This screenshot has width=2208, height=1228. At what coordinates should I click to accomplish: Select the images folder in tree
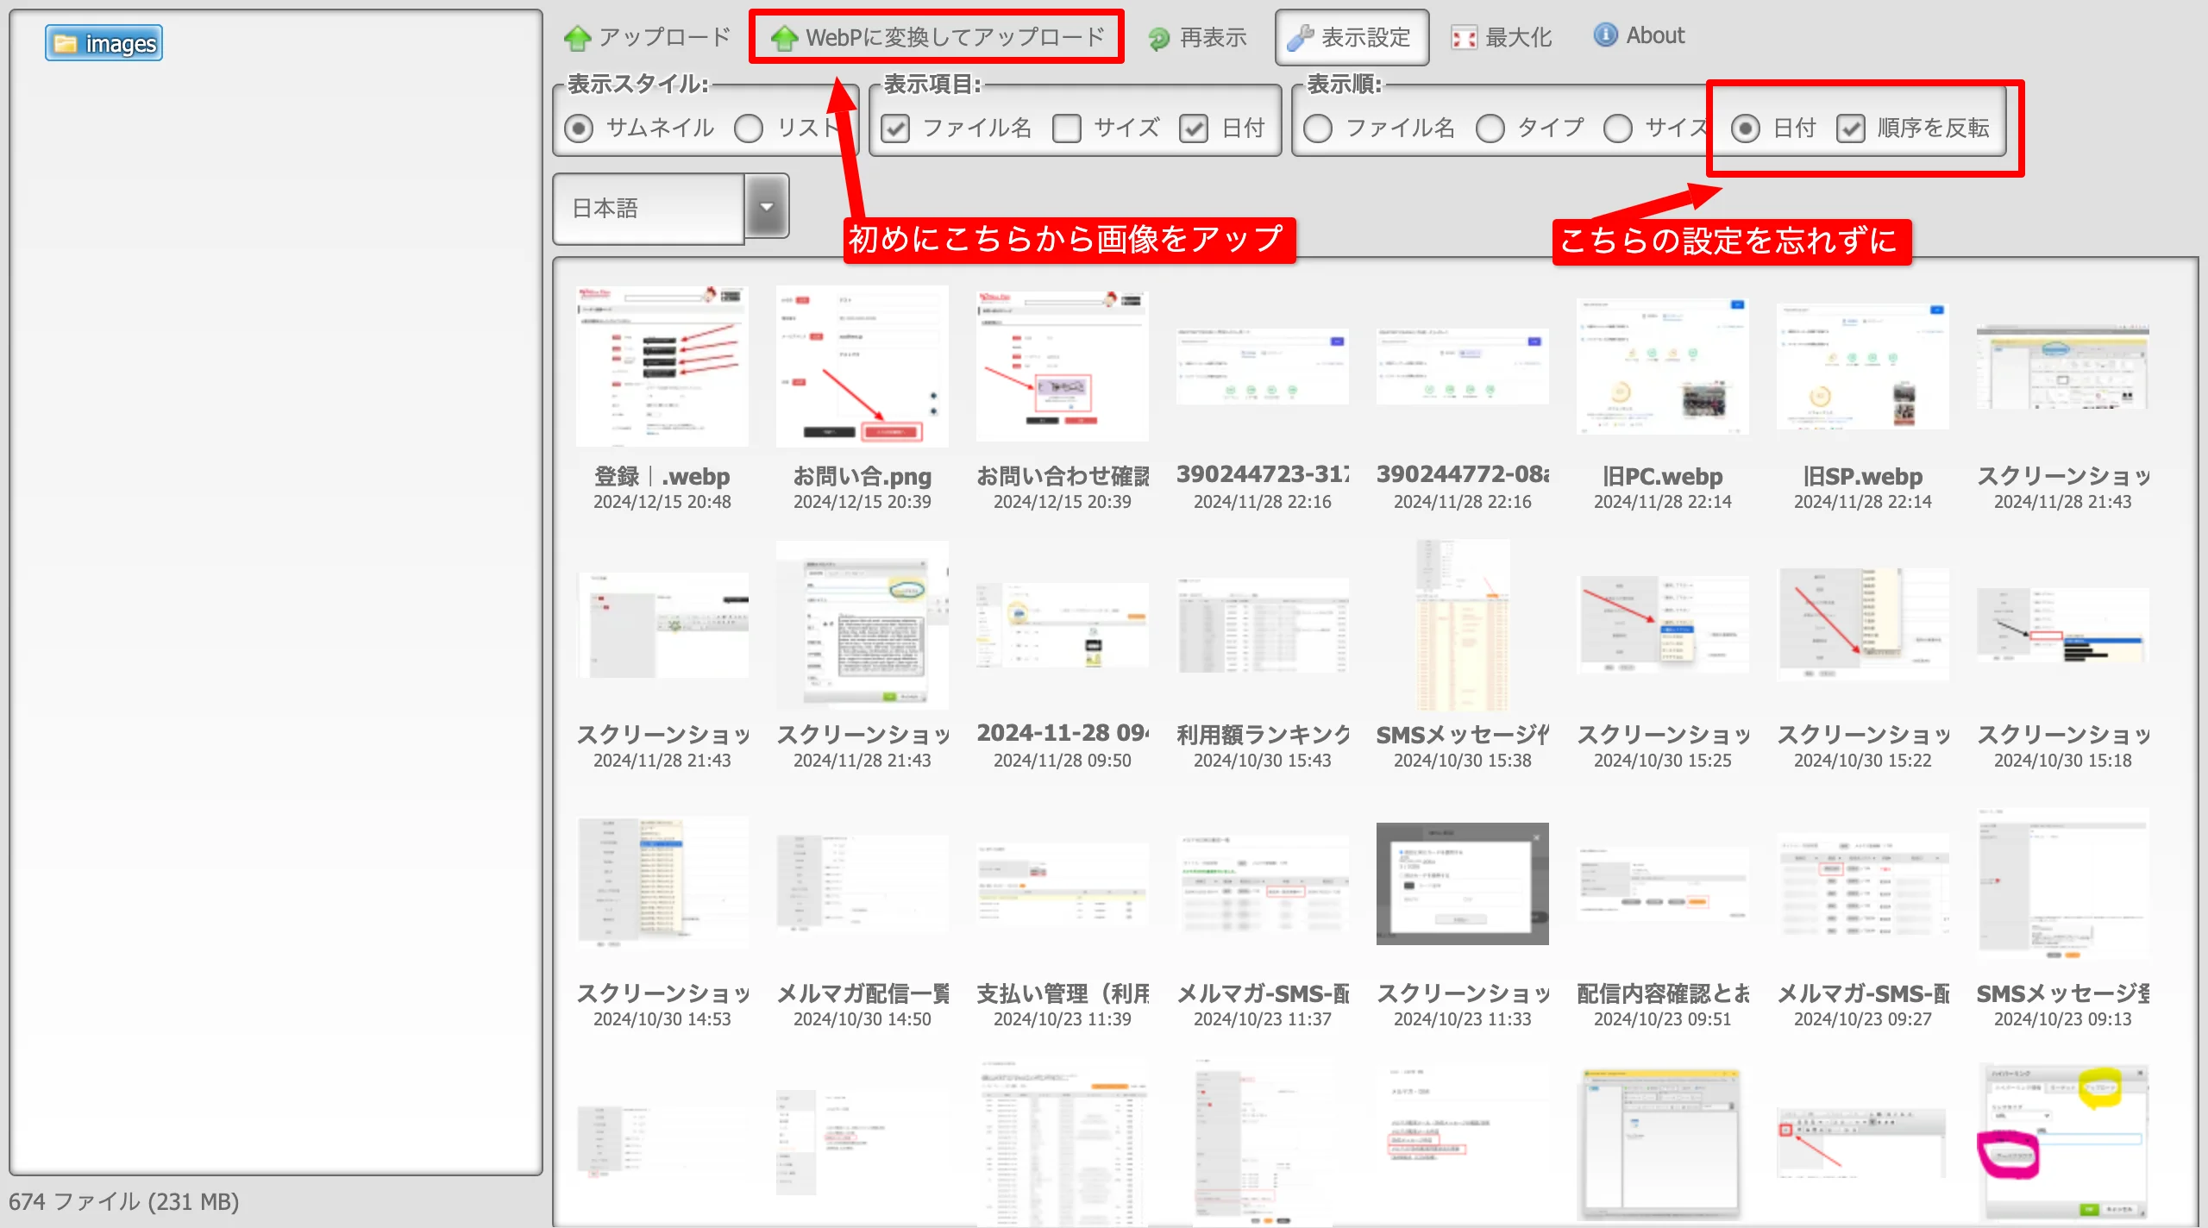(103, 43)
